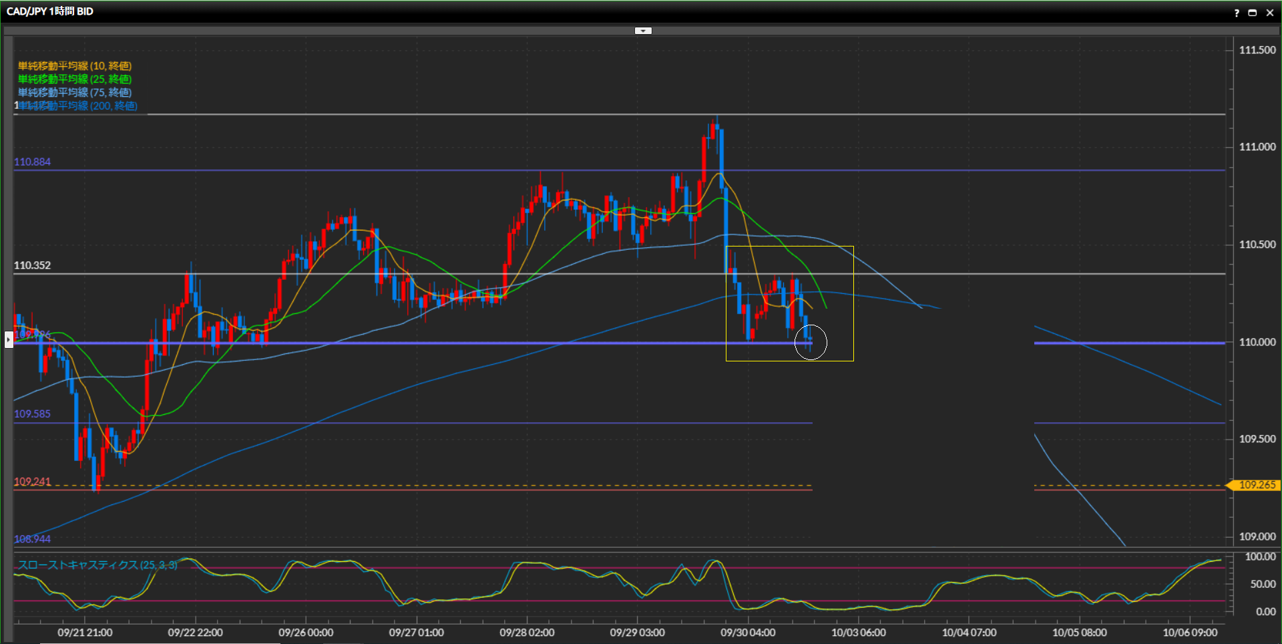Click the 09/30 04:00 time axis label

(748, 633)
